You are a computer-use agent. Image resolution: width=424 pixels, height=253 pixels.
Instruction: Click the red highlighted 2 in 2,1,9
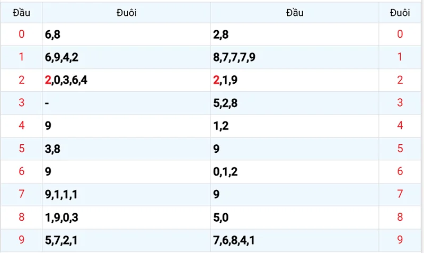(x=216, y=80)
